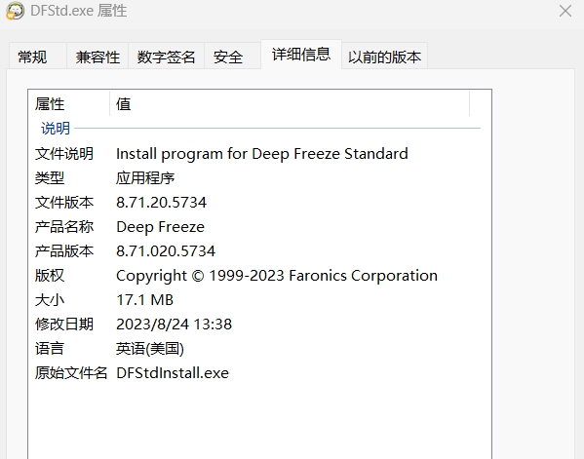Select the 产品版本 property label
Viewport: 584px width, 459px height.
tap(64, 250)
